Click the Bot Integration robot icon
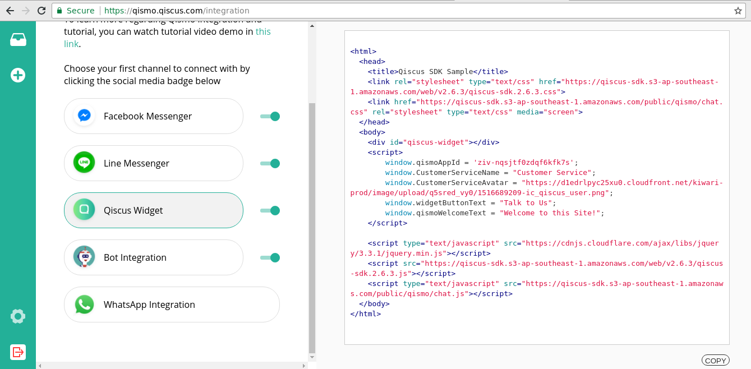 point(84,257)
